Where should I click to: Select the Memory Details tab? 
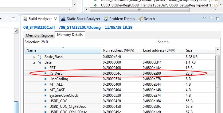pos(70,35)
